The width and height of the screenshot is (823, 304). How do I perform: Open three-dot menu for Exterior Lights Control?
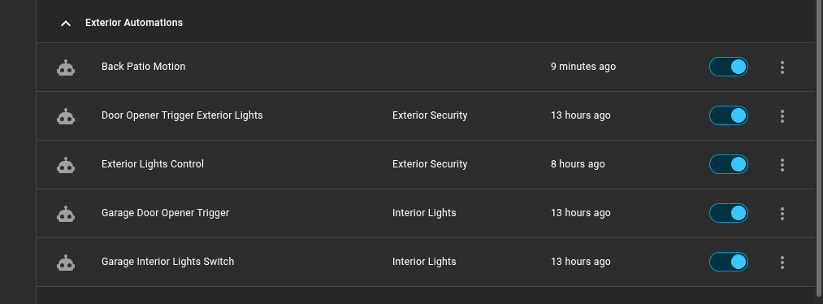(782, 165)
